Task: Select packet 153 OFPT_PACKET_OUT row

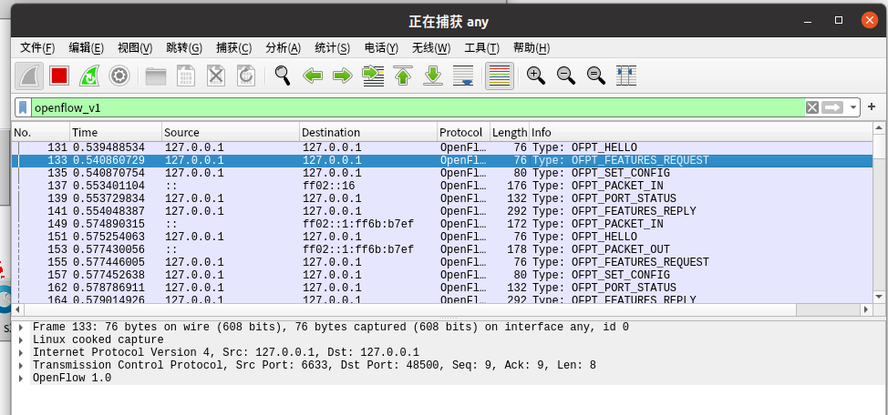Action: point(442,249)
